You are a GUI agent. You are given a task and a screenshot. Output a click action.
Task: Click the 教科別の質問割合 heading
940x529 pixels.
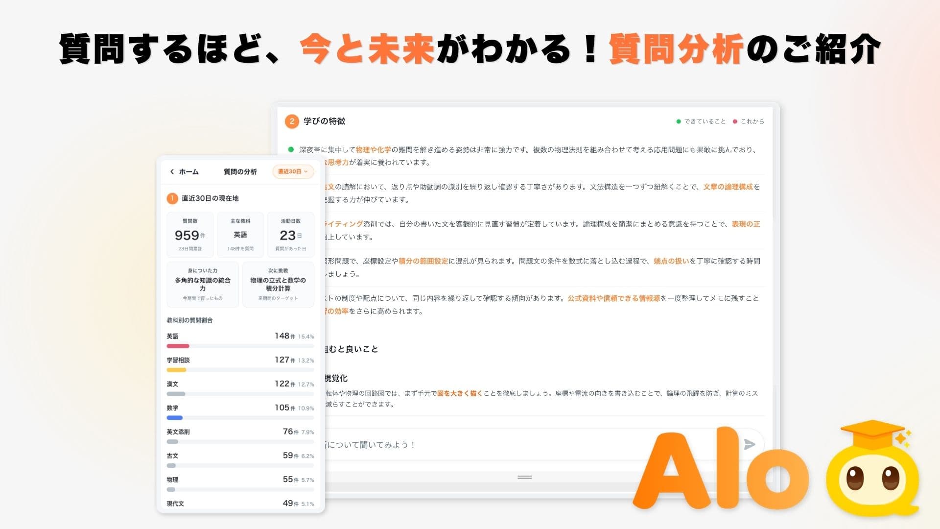point(189,320)
